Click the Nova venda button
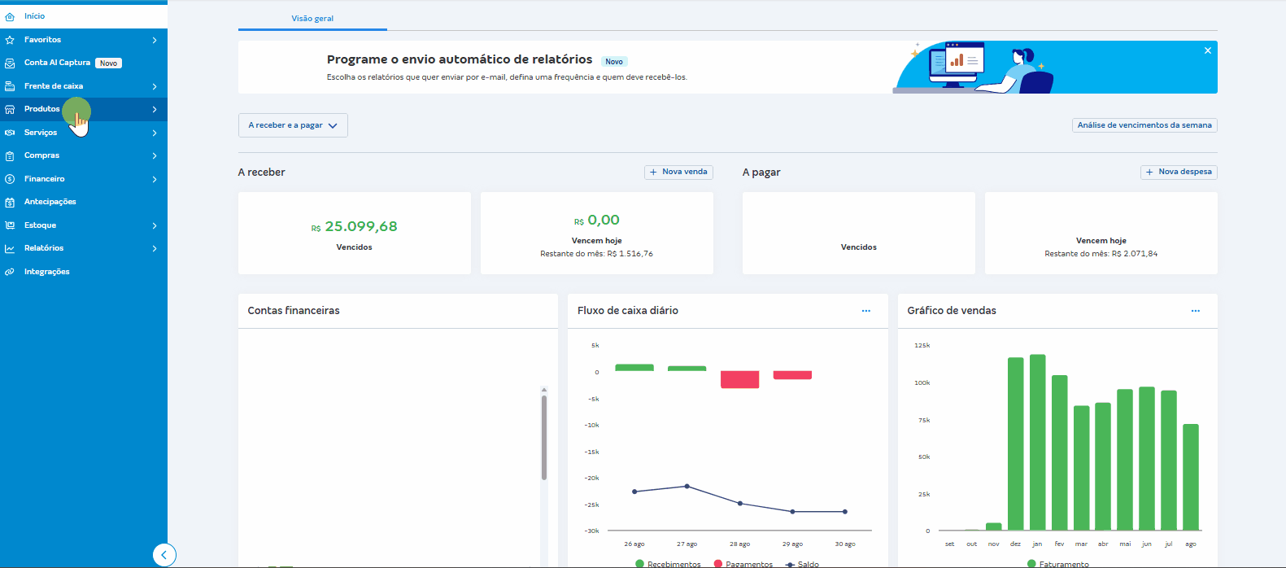Viewport: 1286px width, 568px height. click(678, 172)
